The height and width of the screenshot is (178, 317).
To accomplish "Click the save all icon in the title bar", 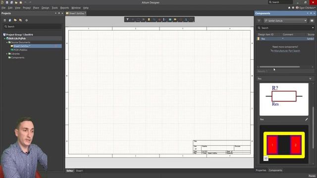I will coord(11,2).
